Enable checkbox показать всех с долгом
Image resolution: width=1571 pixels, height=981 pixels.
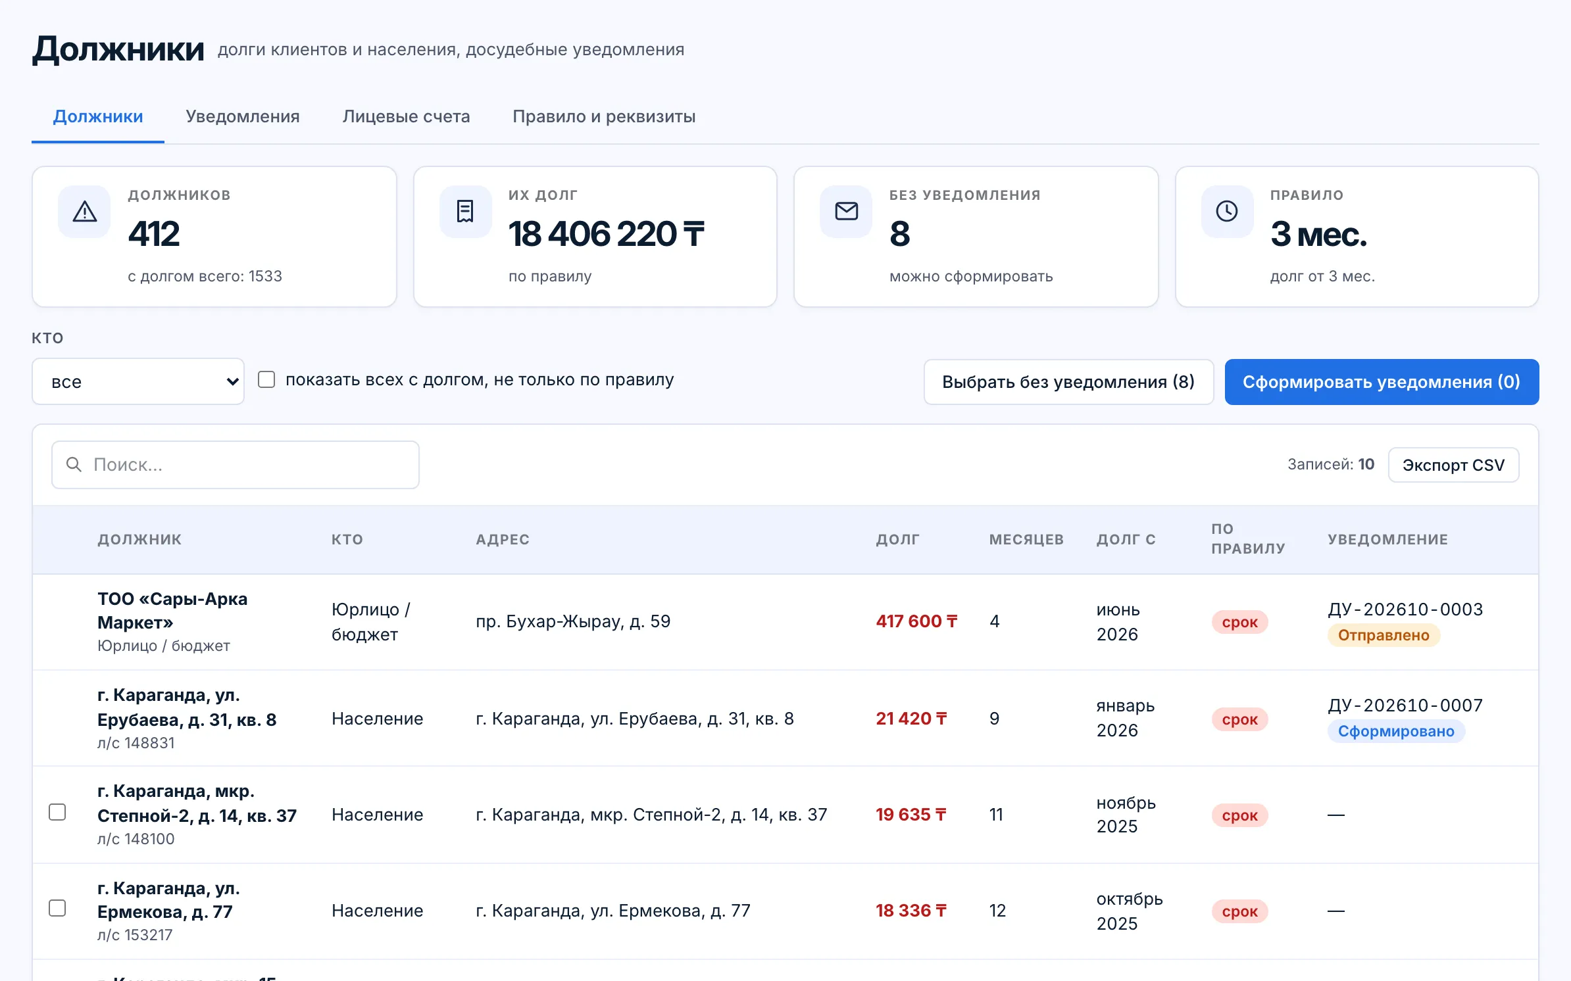coord(266,379)
